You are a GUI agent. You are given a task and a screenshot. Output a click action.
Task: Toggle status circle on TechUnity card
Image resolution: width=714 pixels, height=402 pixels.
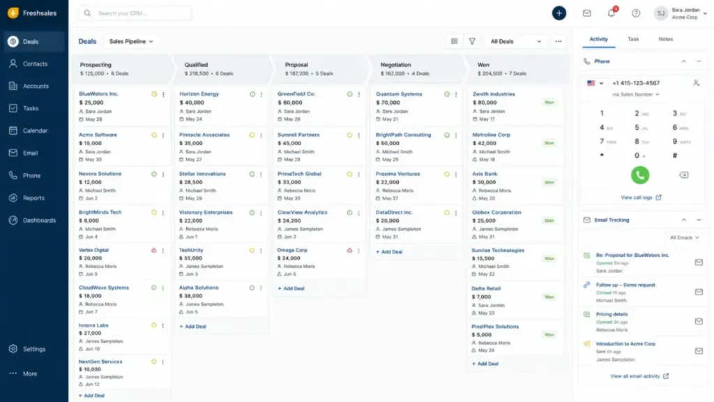252,251
